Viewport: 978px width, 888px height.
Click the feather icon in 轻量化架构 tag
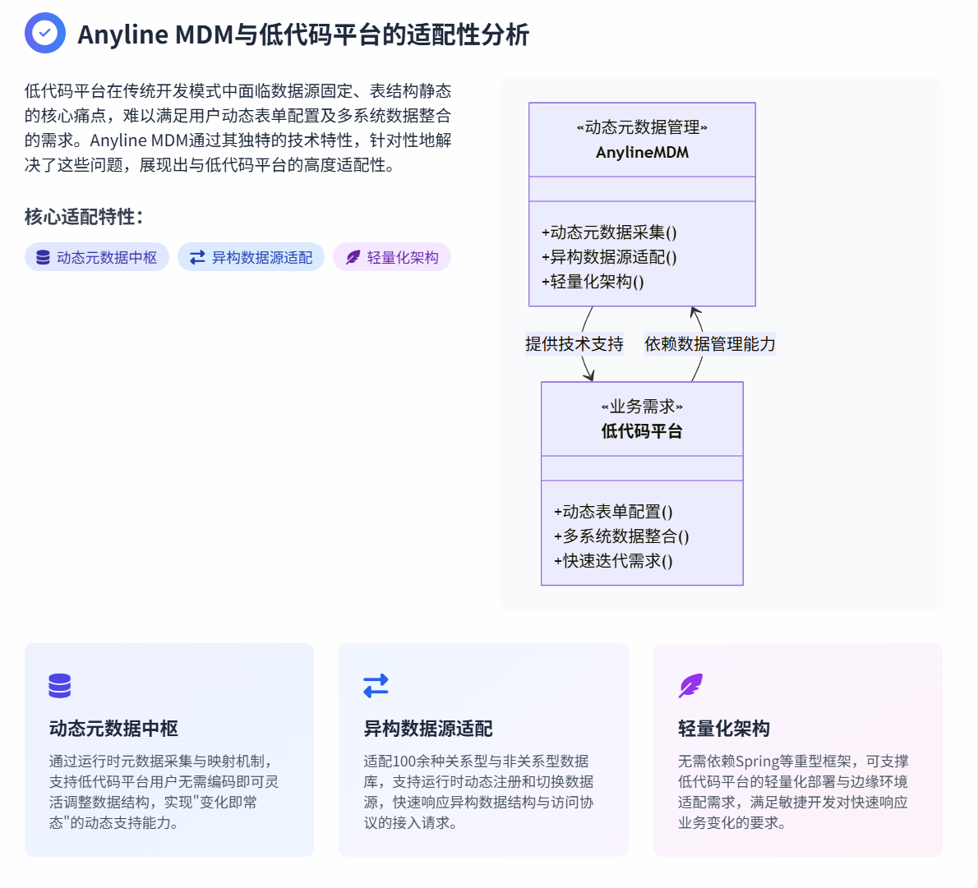[353, 258]
